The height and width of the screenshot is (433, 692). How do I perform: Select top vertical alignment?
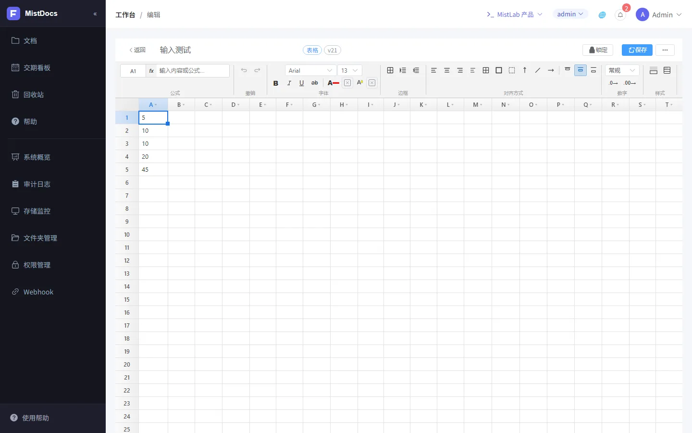point(568,70)
